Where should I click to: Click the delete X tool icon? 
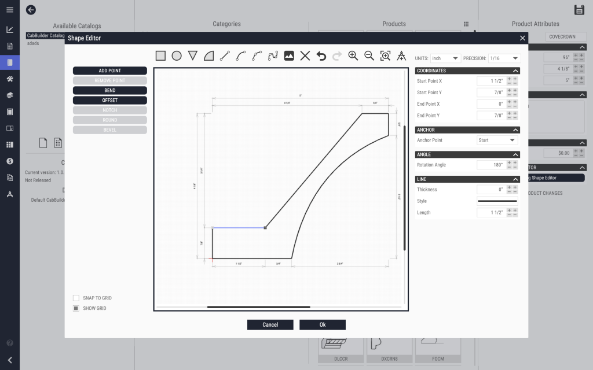click(305, 56)
